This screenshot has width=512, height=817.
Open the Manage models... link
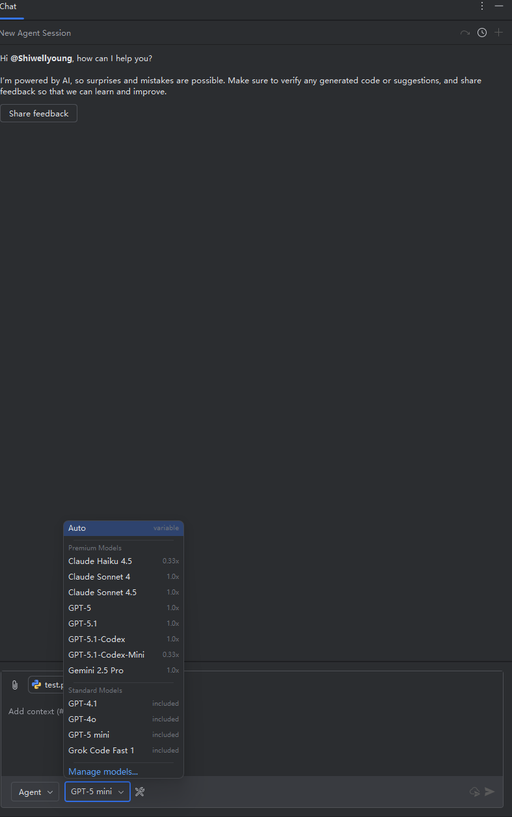click(x=103, y=771)
